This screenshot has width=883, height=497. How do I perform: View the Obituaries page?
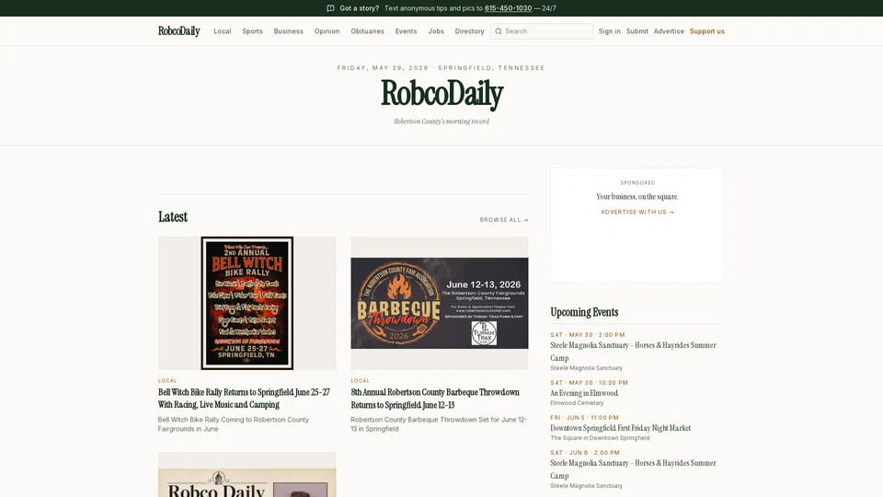tap(367, 31)
